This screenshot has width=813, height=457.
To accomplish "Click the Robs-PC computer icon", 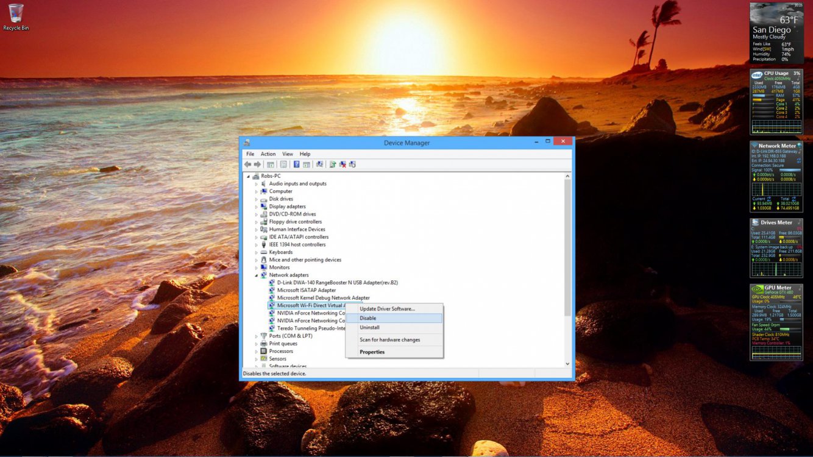I will tap(256, 176).
